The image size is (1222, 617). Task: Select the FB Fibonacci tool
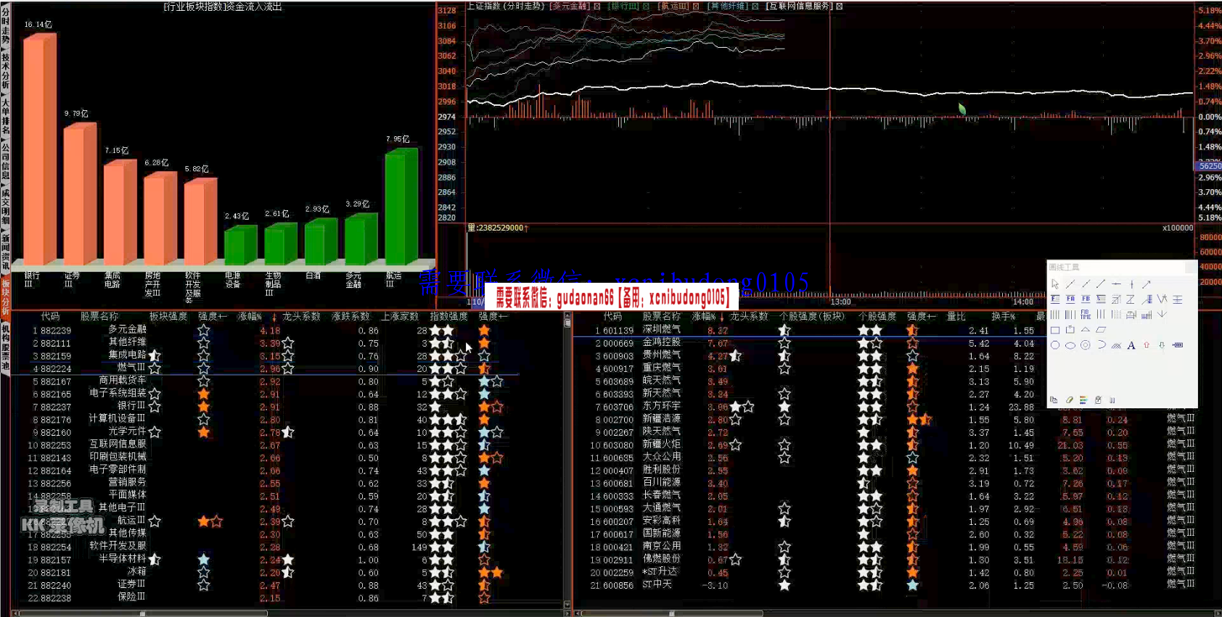pyautogui.click(x=1086, y=299)
